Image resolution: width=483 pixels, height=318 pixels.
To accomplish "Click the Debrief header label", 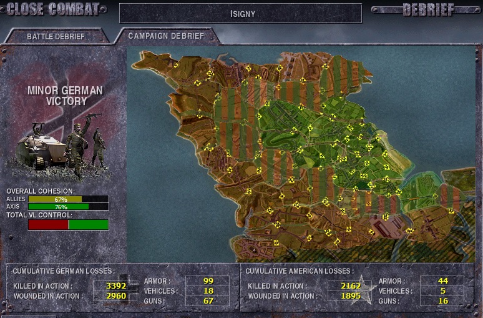I will [x=428, y=9].
